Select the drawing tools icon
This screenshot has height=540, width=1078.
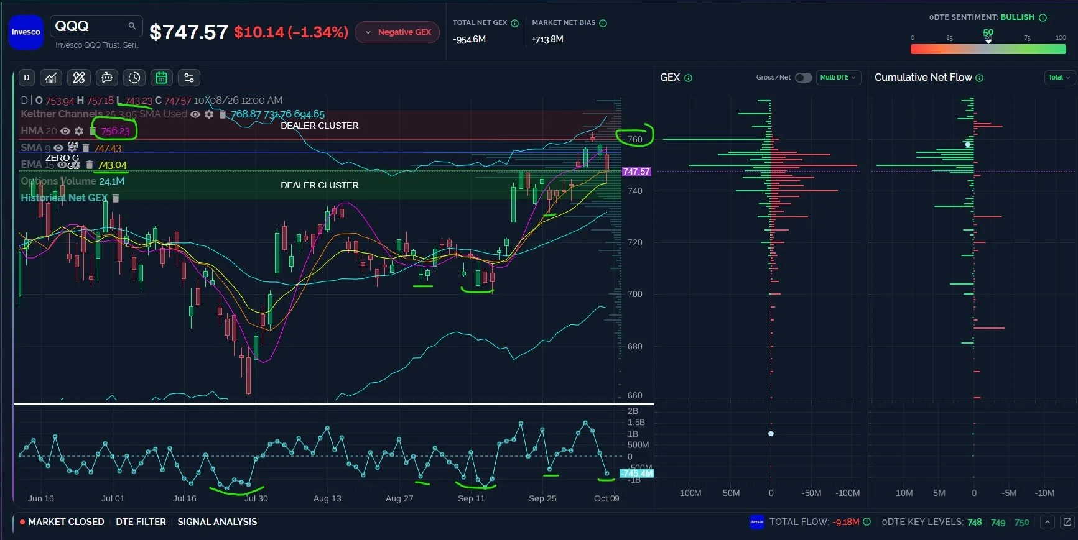tap(79, 78)
